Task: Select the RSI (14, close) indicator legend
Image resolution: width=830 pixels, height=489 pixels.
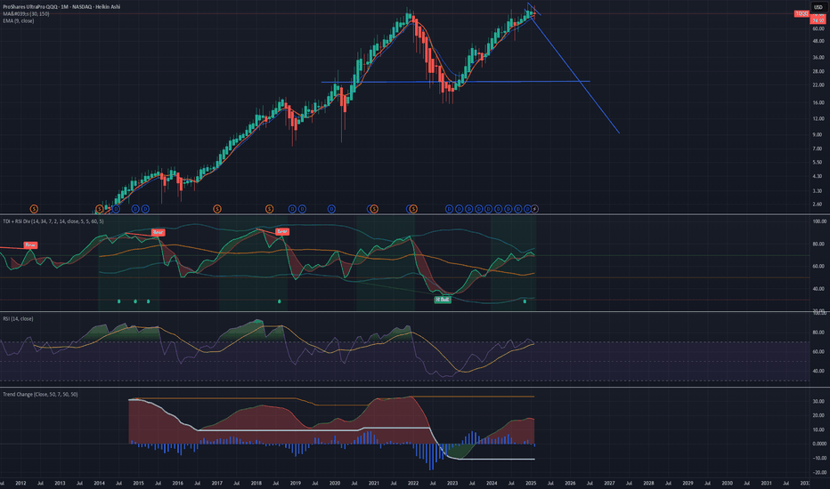Action: click(x=18, y=319)
